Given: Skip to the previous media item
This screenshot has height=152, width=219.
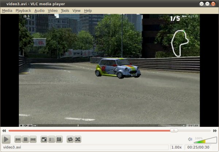Looking at the screenshot, I should pyautogui.click(x=18, y=139).
